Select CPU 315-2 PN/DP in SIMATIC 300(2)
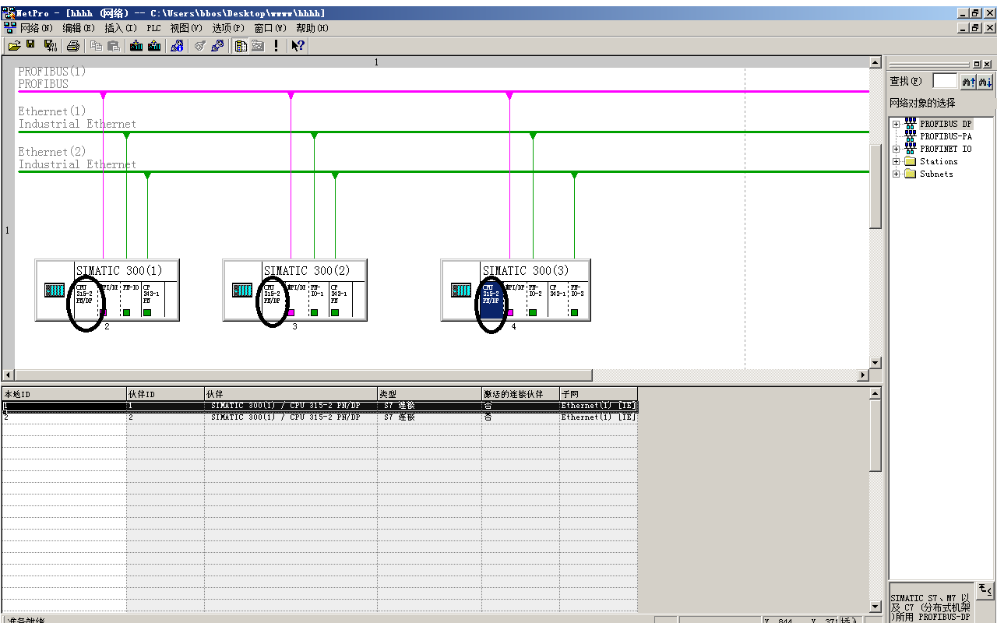 (273, 300)
